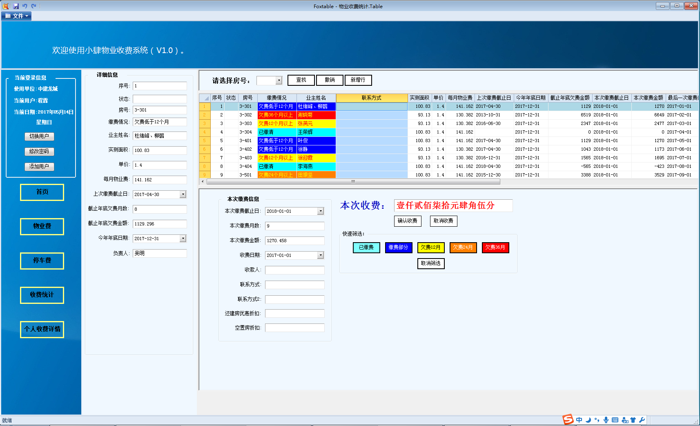Click the 修改密码 button

(x=39, y=152)
